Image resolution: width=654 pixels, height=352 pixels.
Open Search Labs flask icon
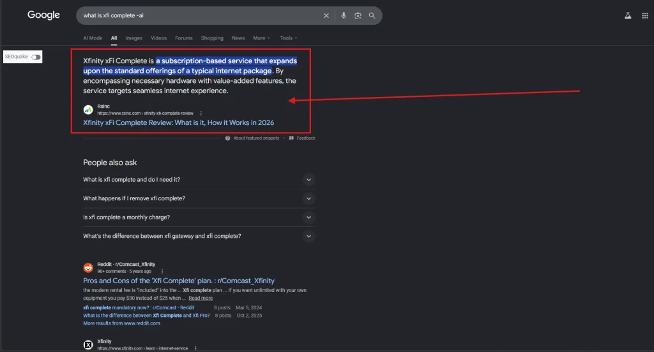(x=628, y=15)
